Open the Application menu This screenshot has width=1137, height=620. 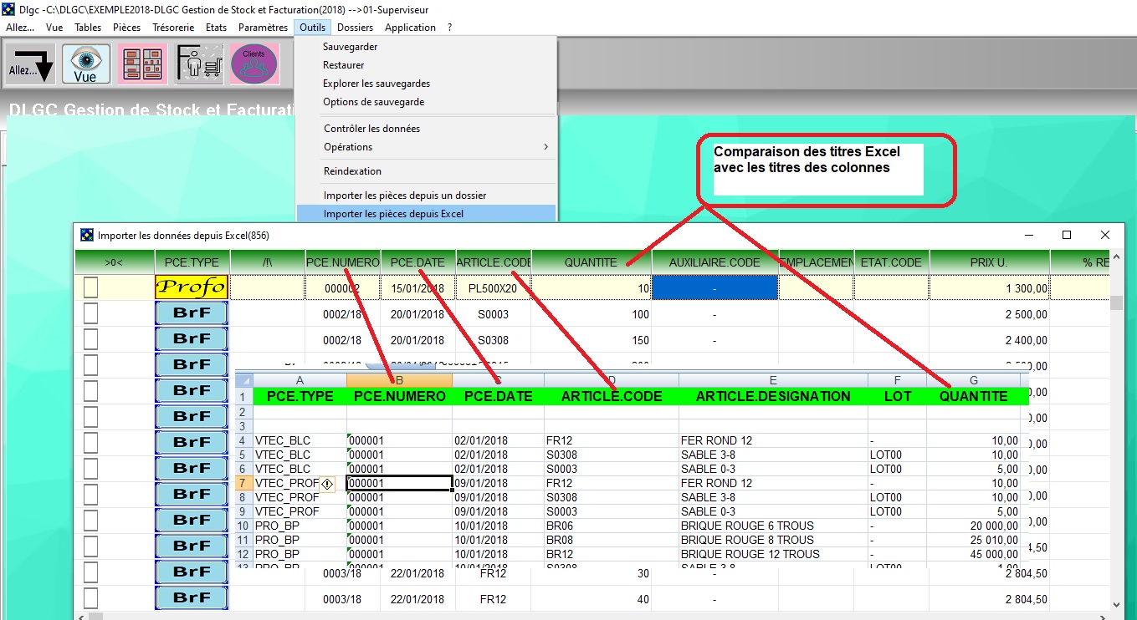click(410, 28)
